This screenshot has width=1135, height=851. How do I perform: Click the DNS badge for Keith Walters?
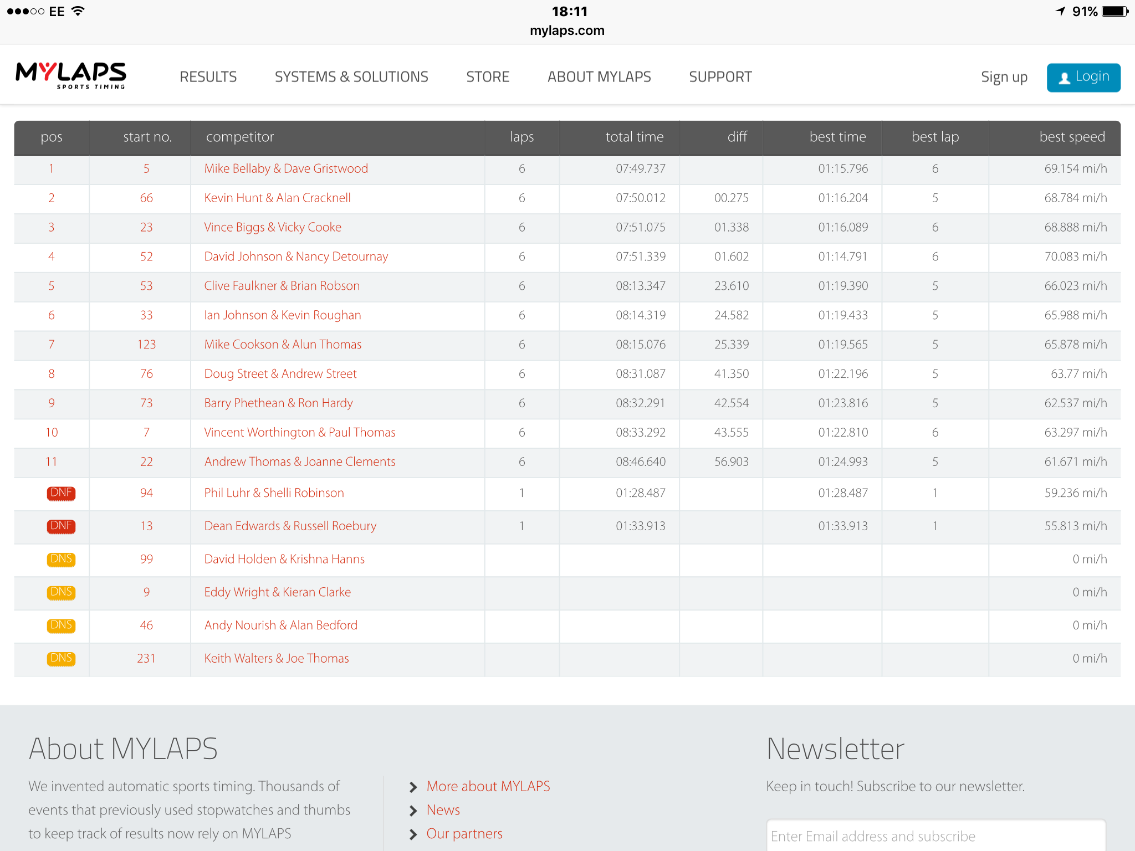tap(61, 658)
